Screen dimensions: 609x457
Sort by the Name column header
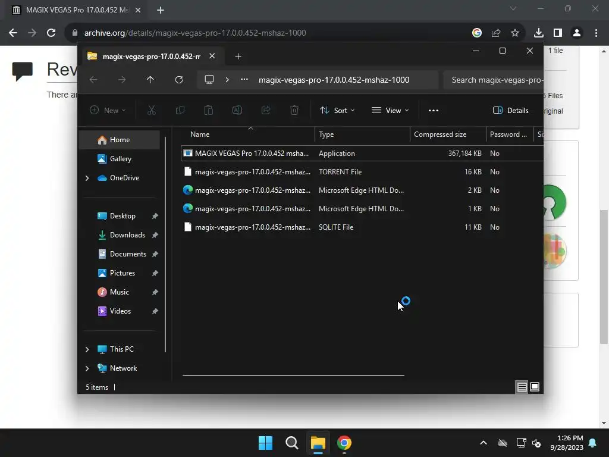point(249,134)
